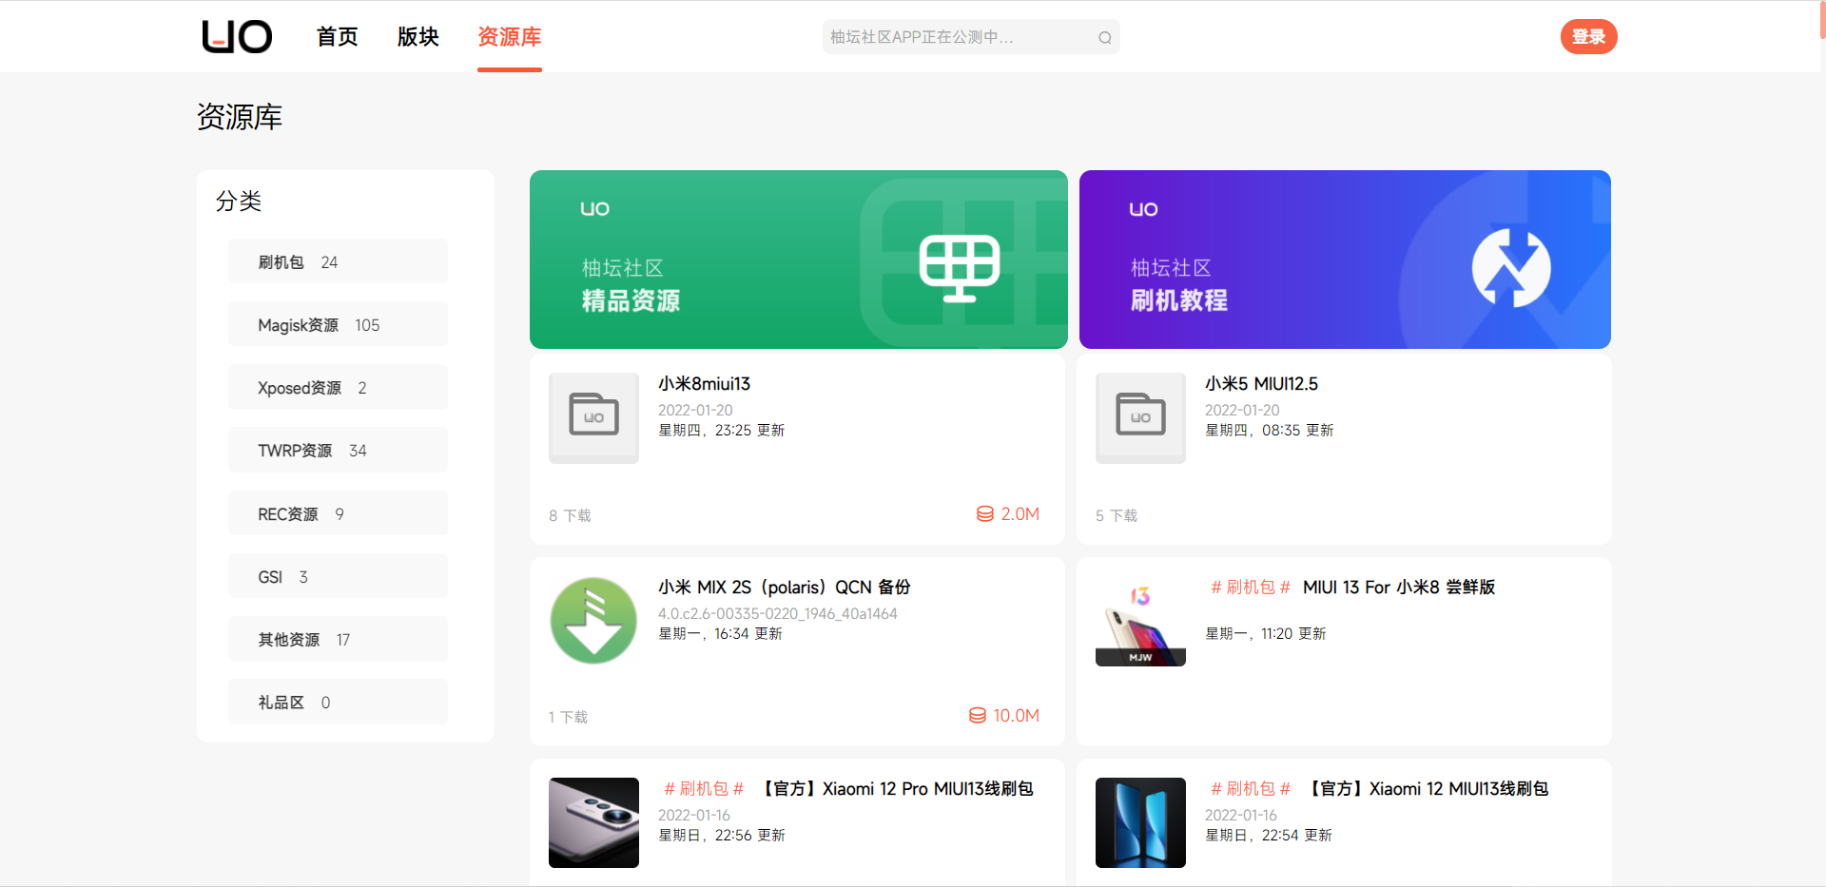
Task: Click 刷机包 tag on MIUI 13 For 小米8
Action: [x=1251, y=588]
